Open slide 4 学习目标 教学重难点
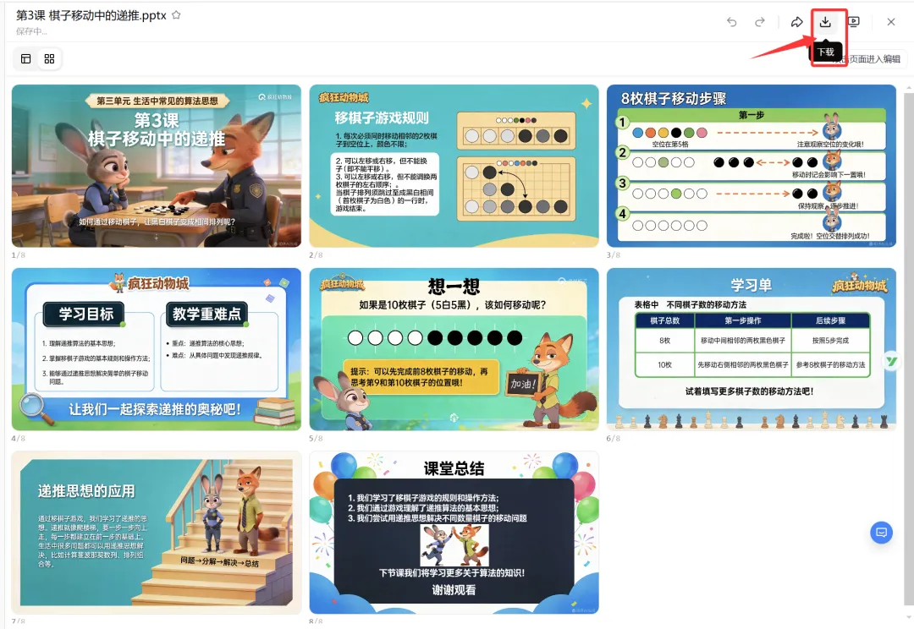 (157, 349)
